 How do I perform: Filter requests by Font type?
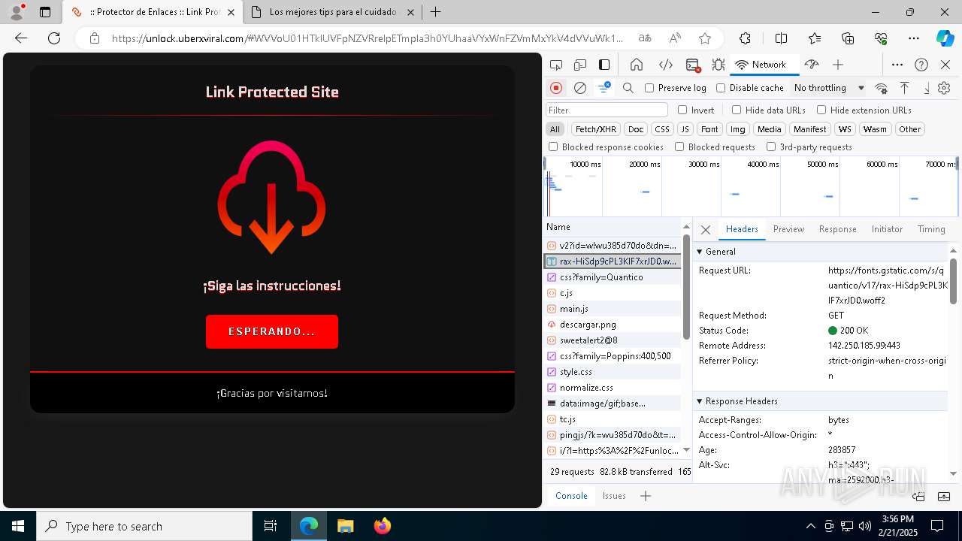pyautogui.click(x=709, y=129)
